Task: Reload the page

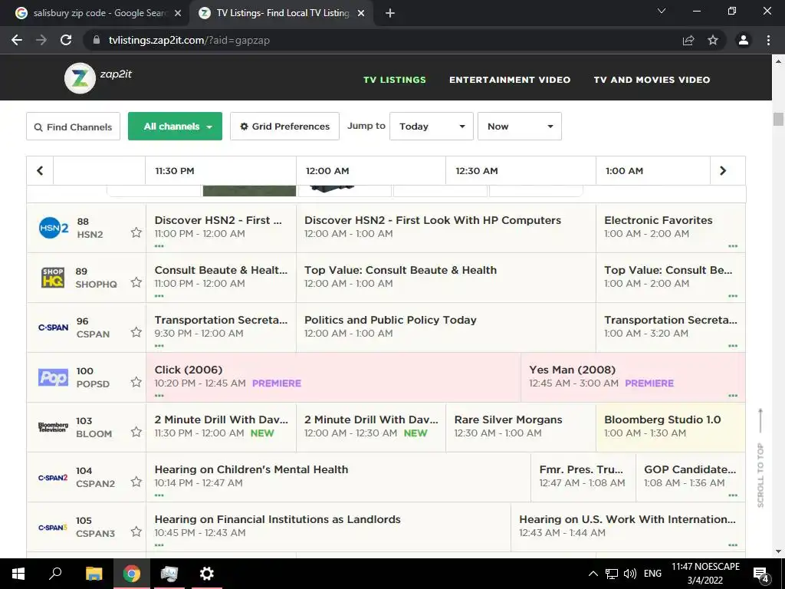Action: click(66, 40)
